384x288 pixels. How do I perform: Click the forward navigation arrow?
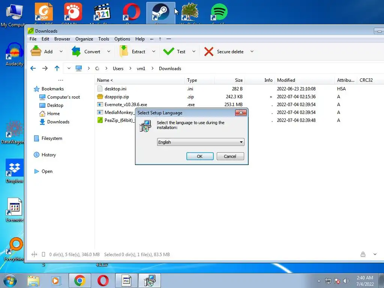coord(45,68)
